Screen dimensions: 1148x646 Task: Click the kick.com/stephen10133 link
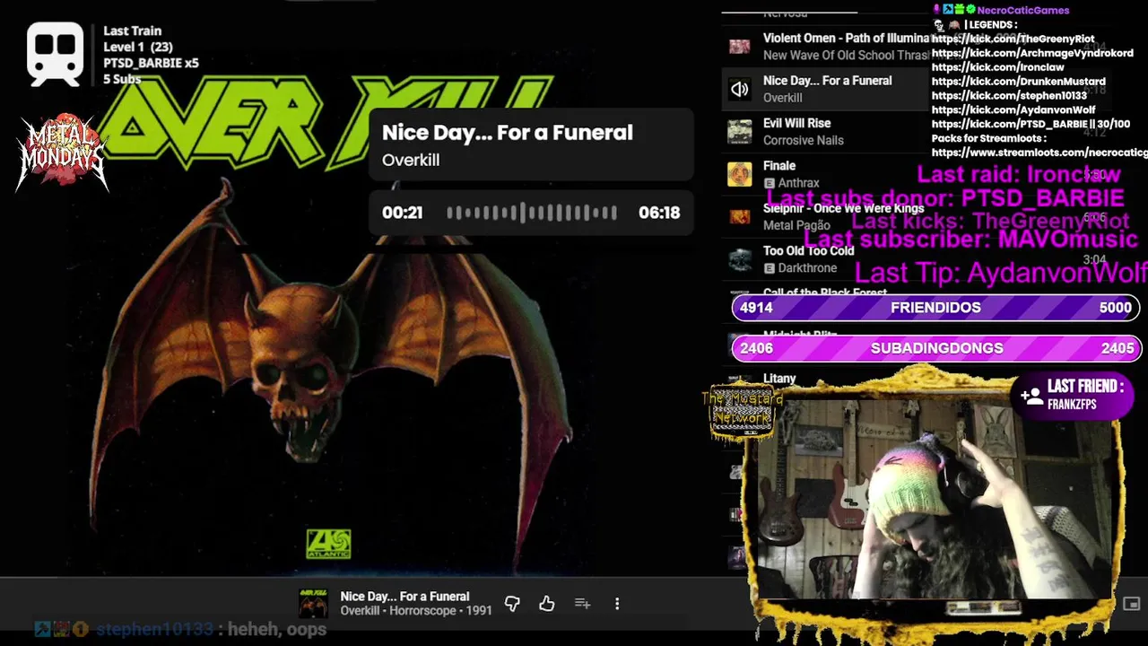point(1009,96)
